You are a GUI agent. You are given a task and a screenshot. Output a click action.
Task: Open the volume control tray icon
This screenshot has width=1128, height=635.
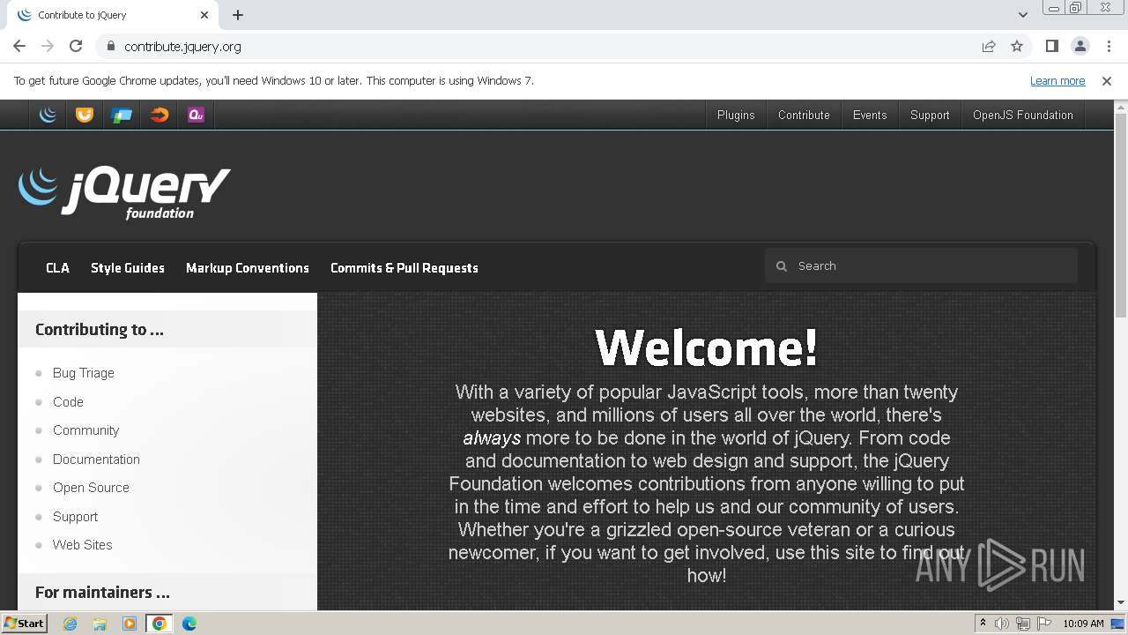point(1002,624)
